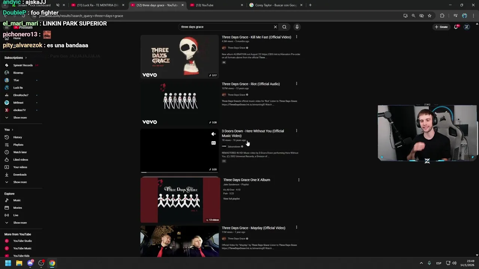Open Chrome extensions puzzle icon
This screenshot has width=479, height=269.
tap(442, 16)
